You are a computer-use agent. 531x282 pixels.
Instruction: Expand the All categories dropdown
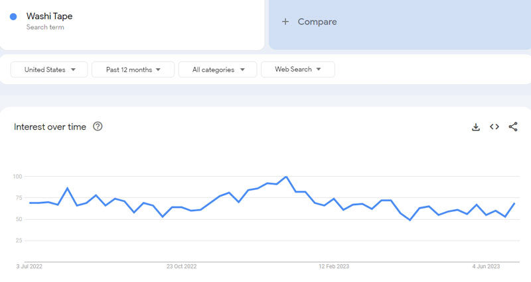pyautogui.click(x=217, y=70)
